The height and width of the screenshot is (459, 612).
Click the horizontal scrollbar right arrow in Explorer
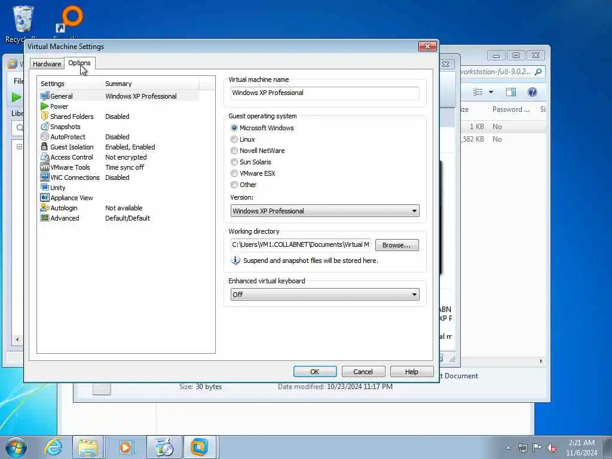pyautogui.click(x=541, y=361)
